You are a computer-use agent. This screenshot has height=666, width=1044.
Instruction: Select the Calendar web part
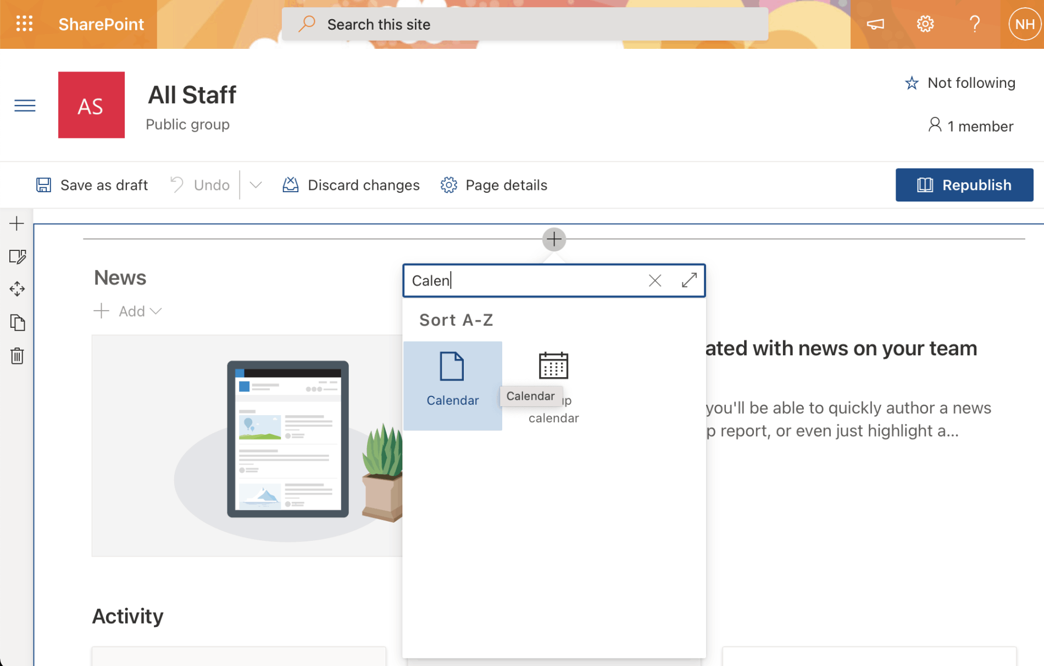tap(453, 385)
